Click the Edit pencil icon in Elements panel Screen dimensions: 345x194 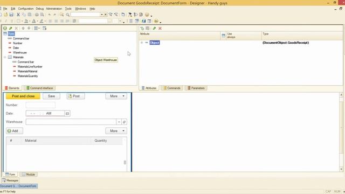(x=11, y=28)
